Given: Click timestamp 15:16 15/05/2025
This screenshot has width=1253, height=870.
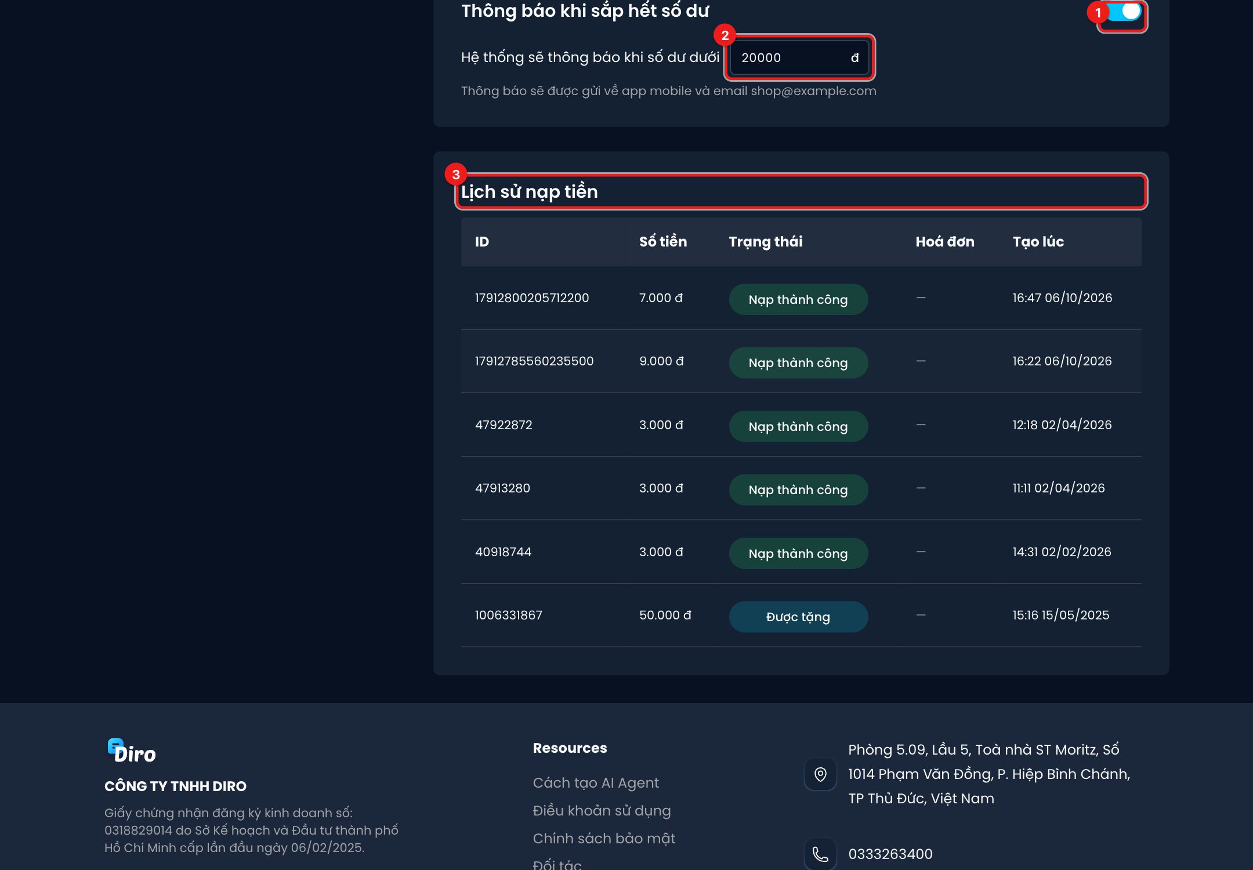Looking at the screenshot, I should click(x=1060, y=615).
